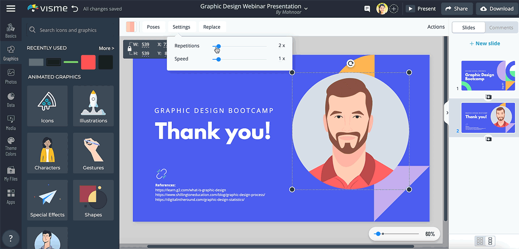519x249 pixels.
Task: Open the hamburger main menu
Action: 11,9
